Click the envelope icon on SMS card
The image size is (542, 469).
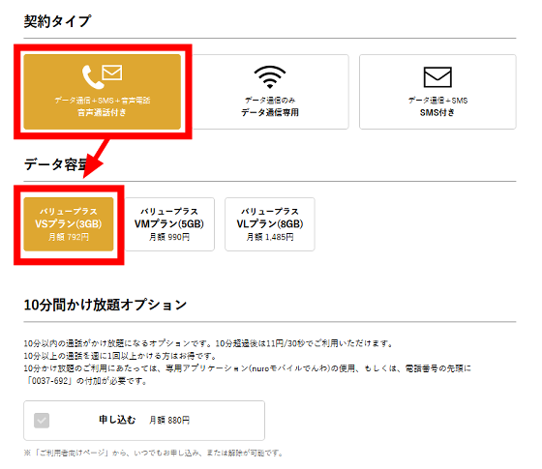tap(437, 77)
